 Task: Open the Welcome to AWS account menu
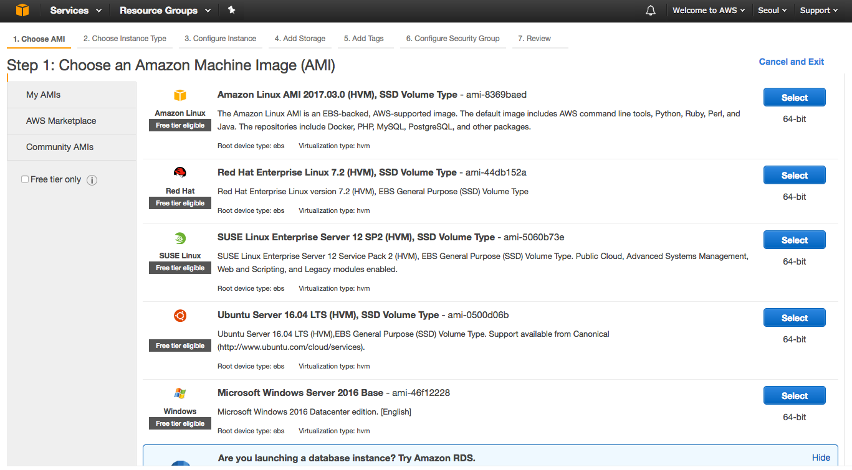pos(709,11)
